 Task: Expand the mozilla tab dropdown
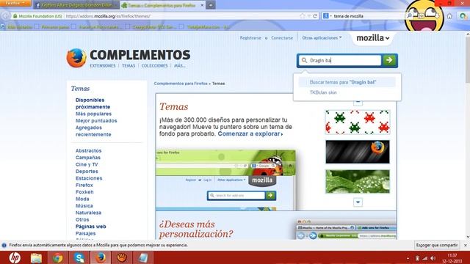tap(372, 38)
